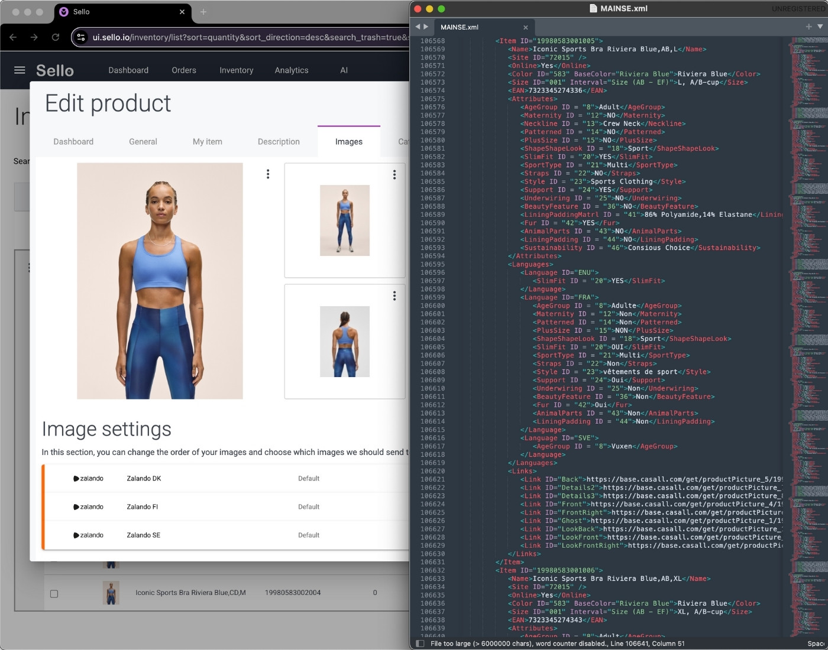The height and width of the screenshot is (650, 828).
Task: Open the three-dot menu on the front-view thumbnail
Action: pos(394,175)
